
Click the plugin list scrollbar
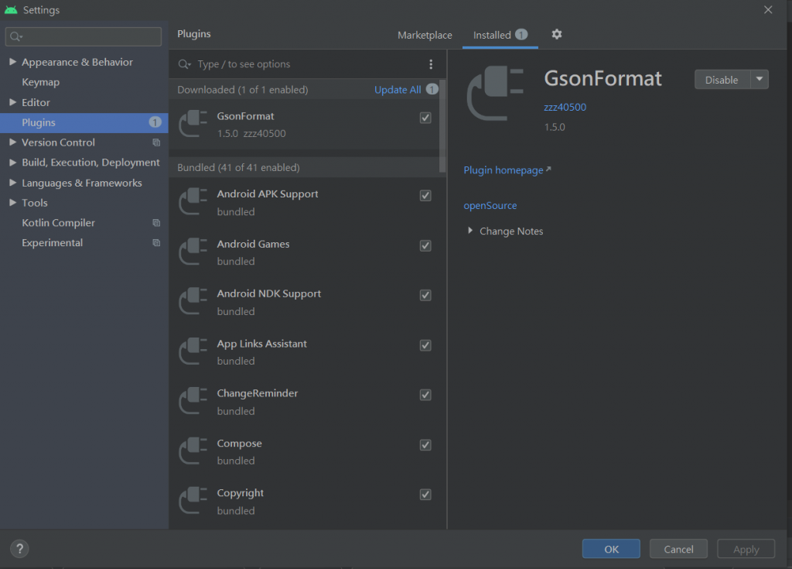point(442,124)
